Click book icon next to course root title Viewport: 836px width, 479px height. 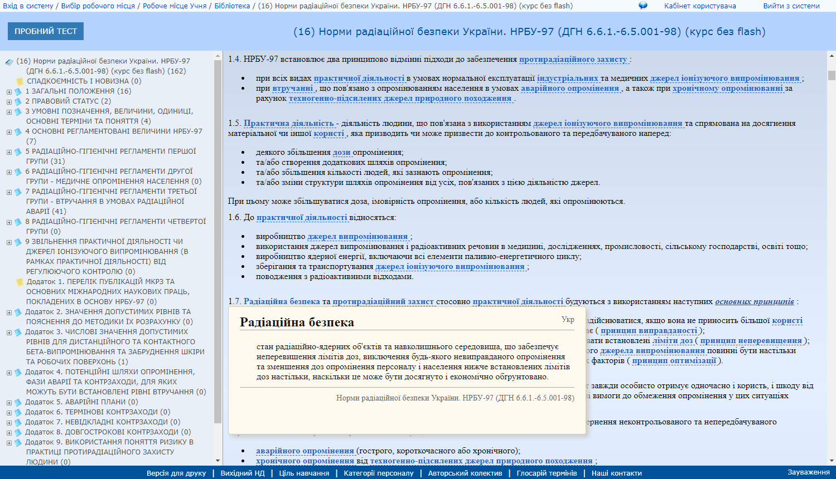coord(9,62)
